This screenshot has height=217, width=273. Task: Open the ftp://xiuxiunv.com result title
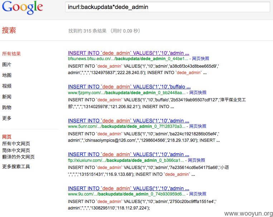(128, 154)
